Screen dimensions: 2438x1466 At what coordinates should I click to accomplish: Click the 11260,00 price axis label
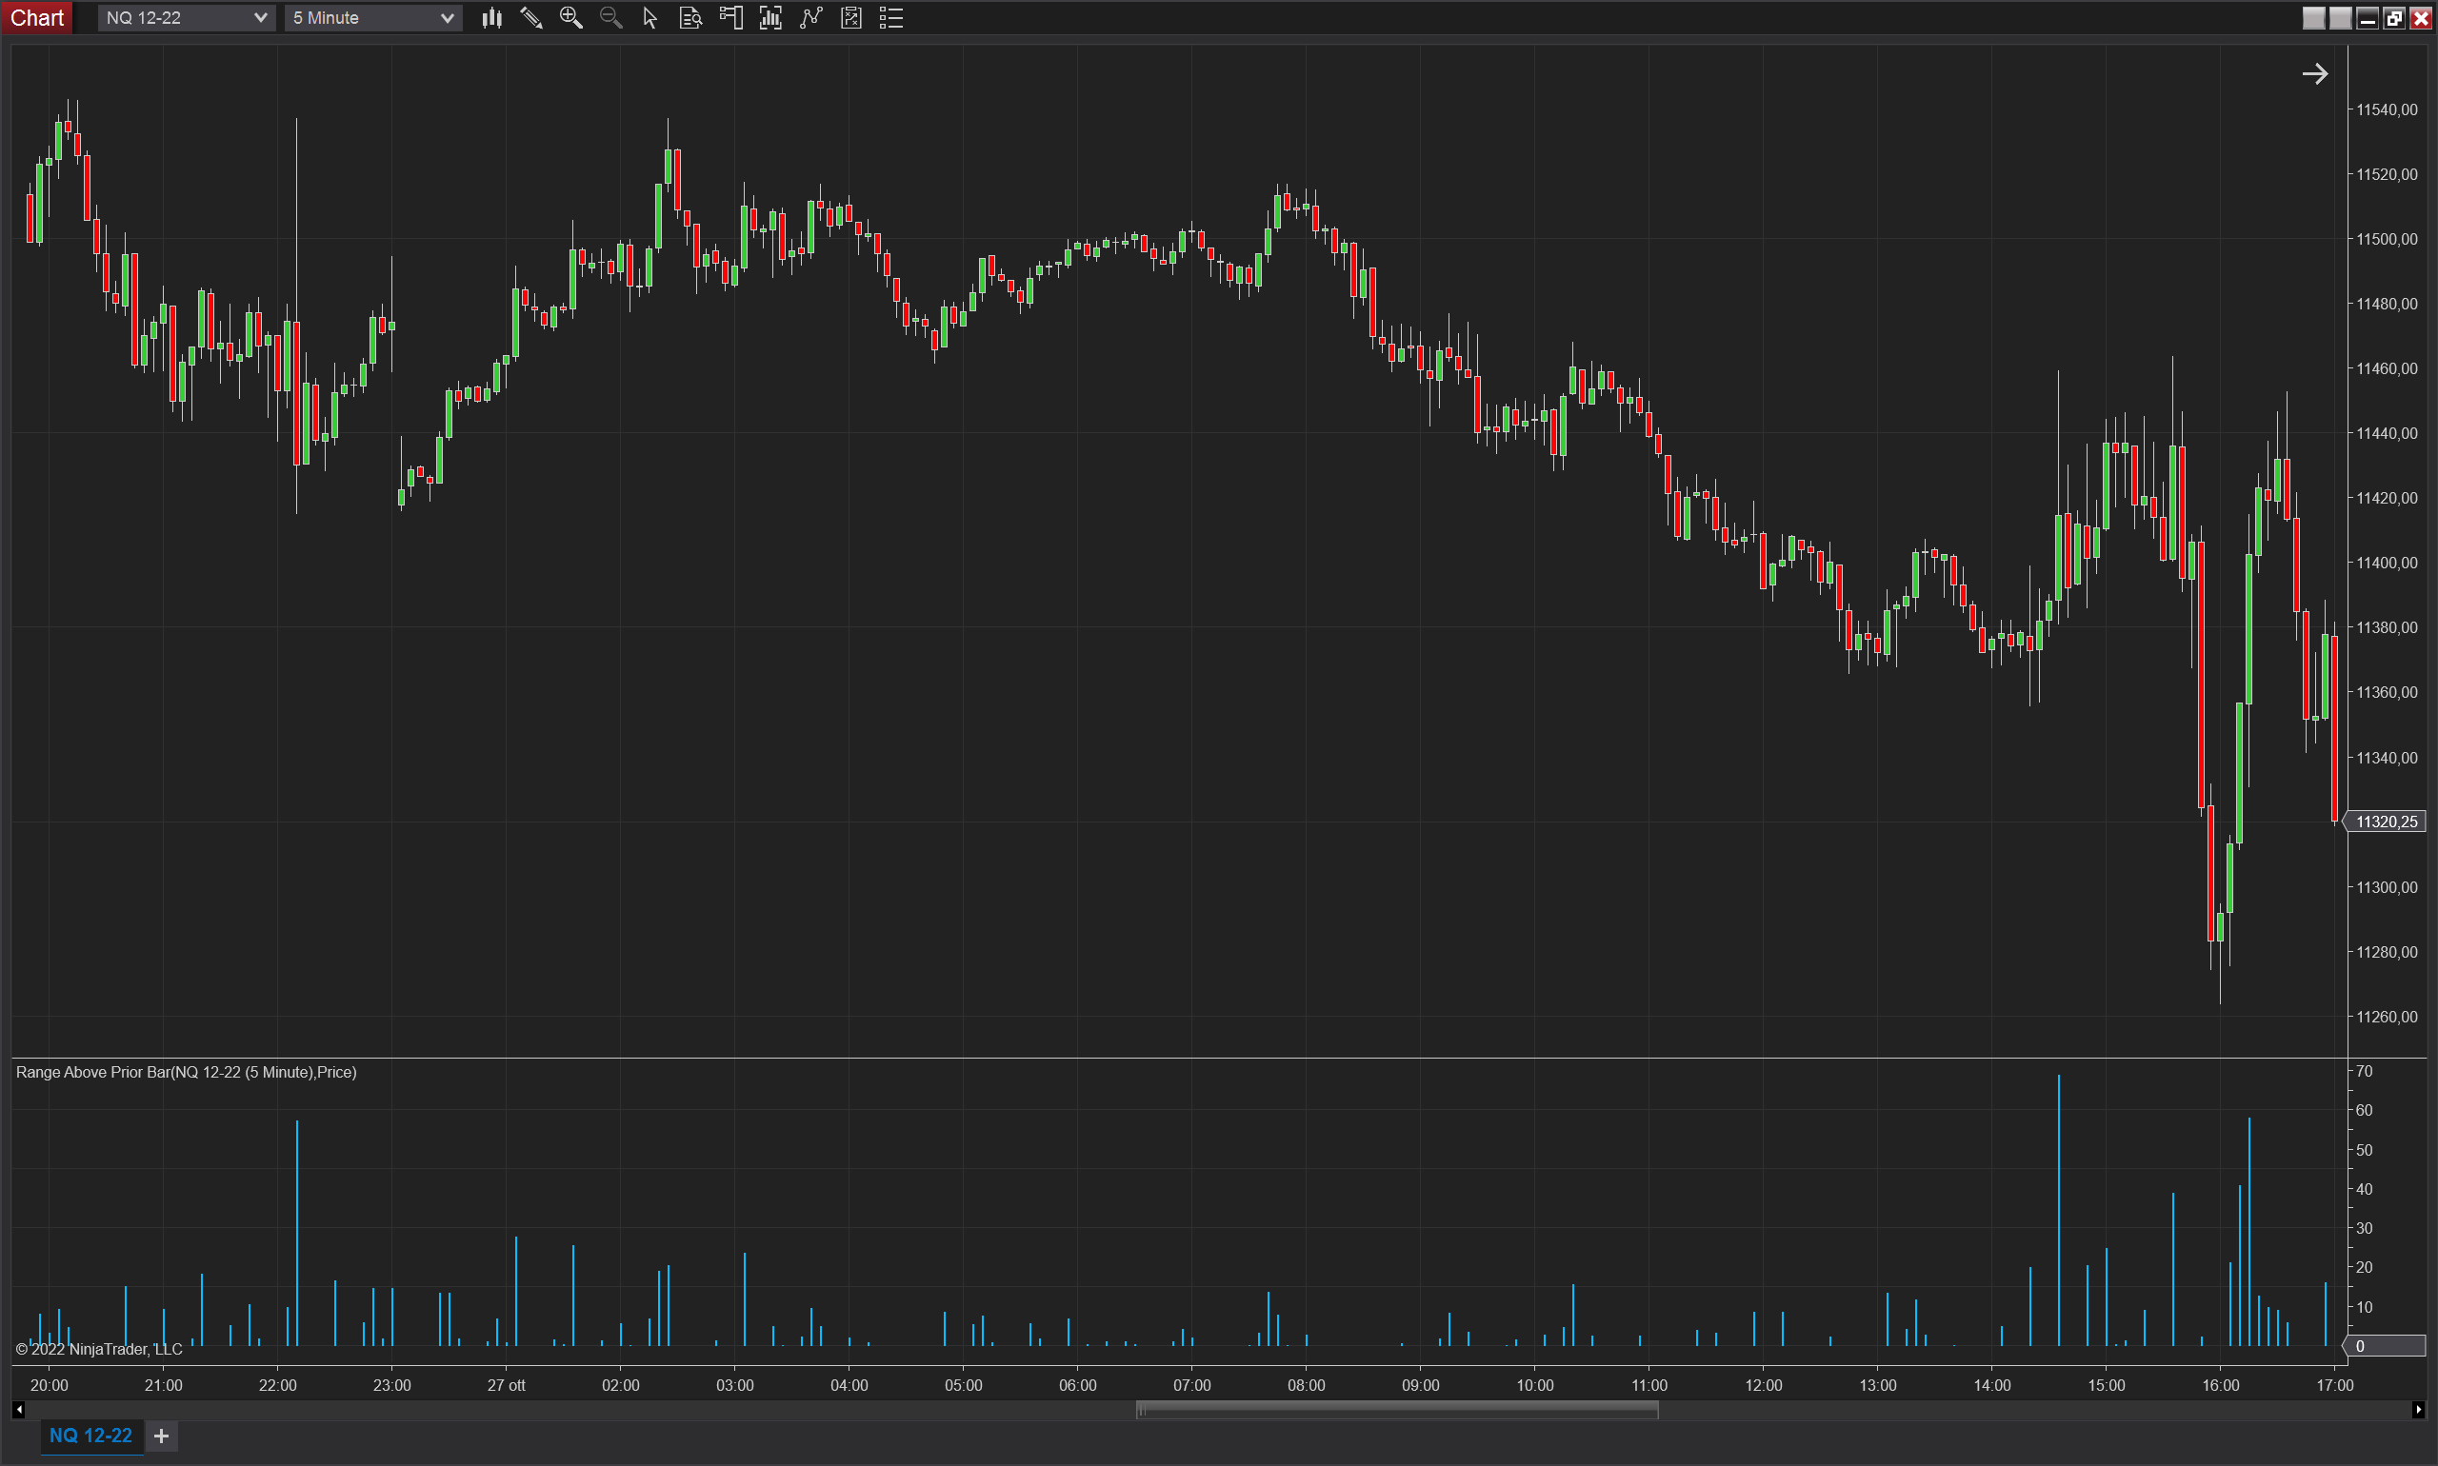coord(2387,1017)
